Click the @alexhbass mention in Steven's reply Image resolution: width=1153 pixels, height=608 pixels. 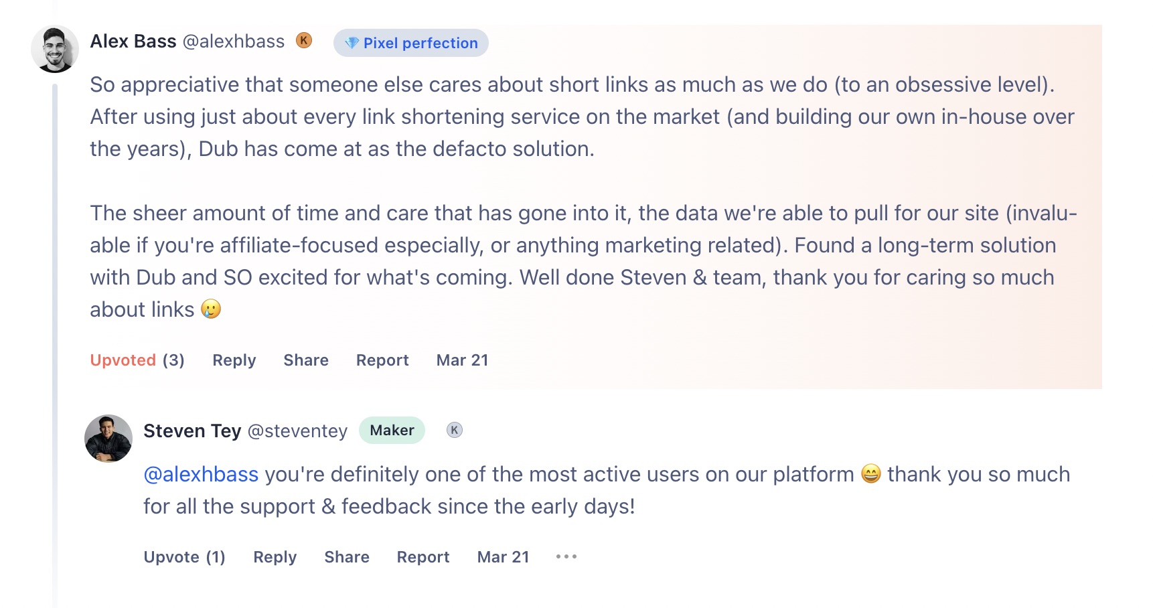[201, 474]
